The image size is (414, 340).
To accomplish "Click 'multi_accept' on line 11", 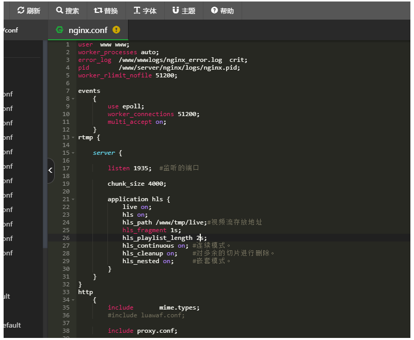I will (x=130, y=122).
